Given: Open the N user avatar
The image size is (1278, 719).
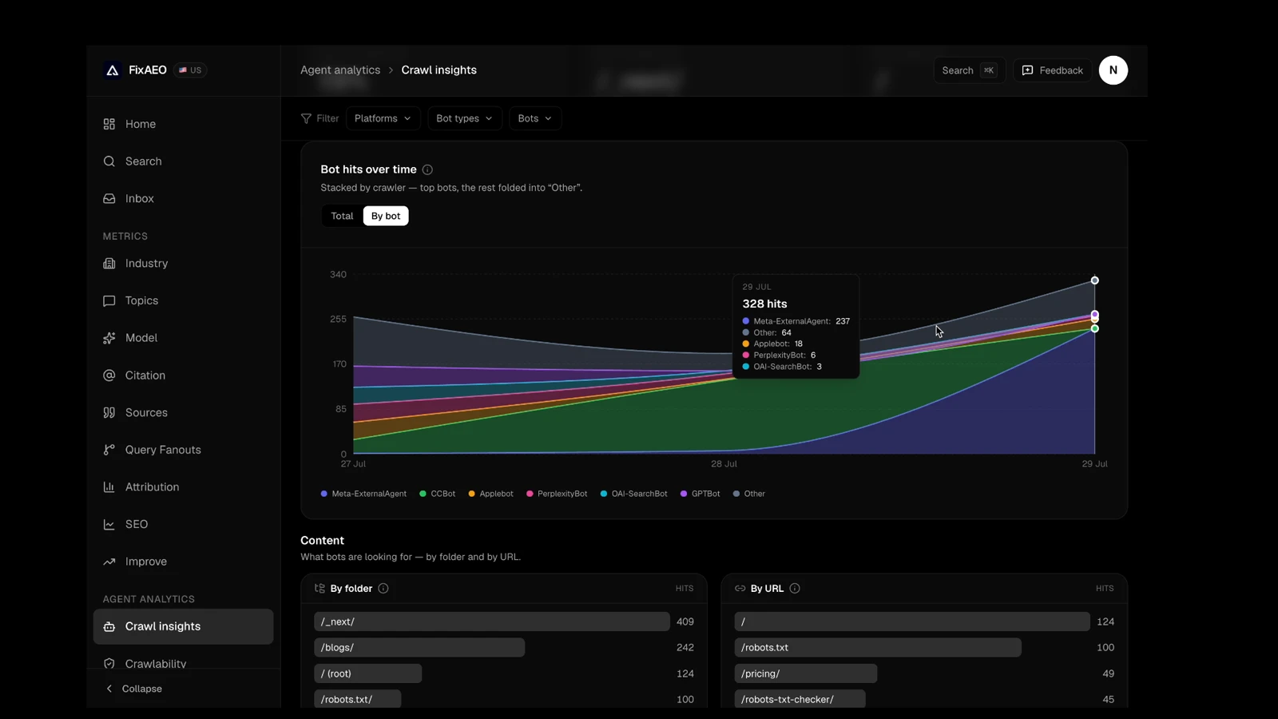Looking at the screenshot, I should (x=1113, y=70).
